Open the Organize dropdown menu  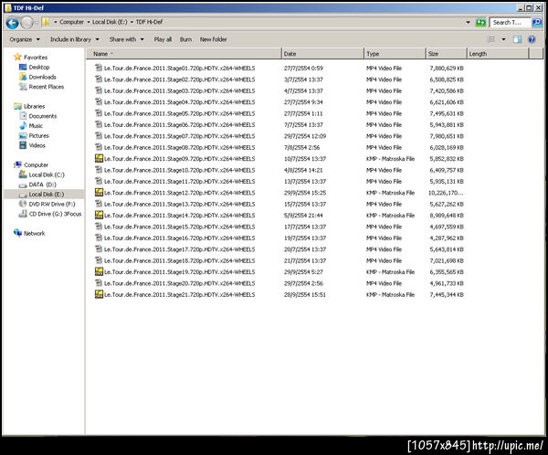pyautogui.click(x=25, y=39)
